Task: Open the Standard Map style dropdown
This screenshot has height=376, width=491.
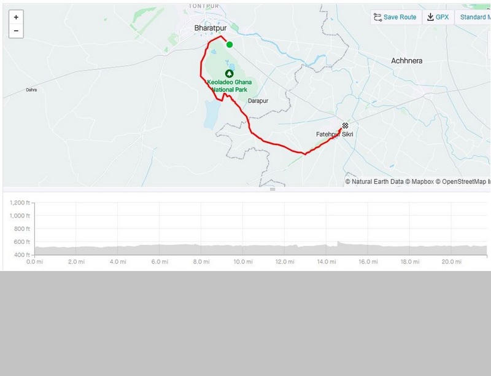Action: click(473, 17)
